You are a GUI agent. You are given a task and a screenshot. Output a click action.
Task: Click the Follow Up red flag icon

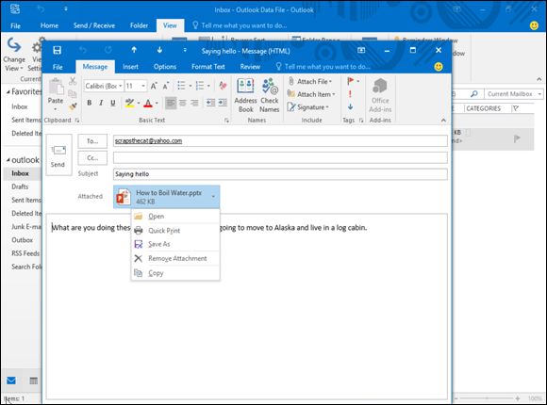[350, 81]
